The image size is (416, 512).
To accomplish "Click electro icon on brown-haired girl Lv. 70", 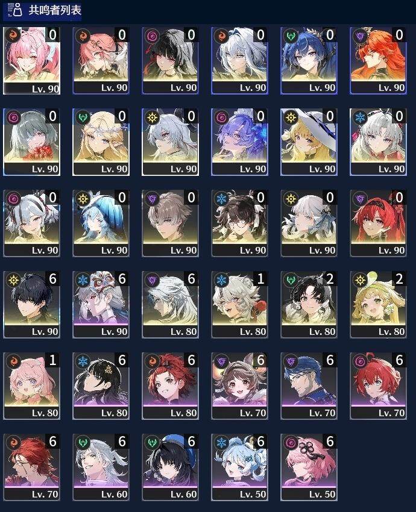I will pyautogui.click(x=221, y=361).
